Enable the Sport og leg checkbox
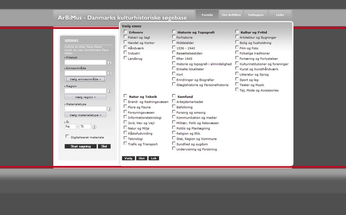346x215 pixels. 237,79
